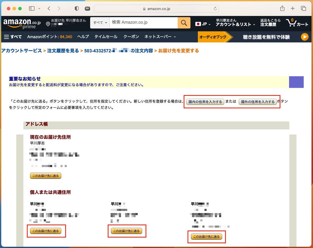Toggle the Safari sidebar icon
The image size is (313, 248).
point(32,9)
